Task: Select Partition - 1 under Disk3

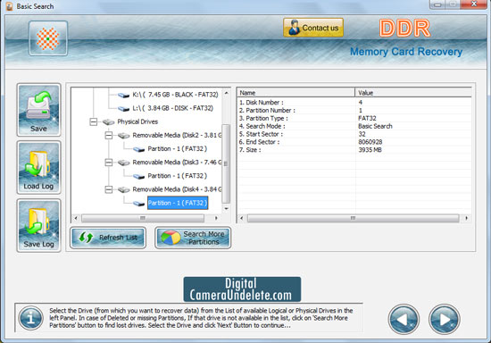Action: point(178,176)
